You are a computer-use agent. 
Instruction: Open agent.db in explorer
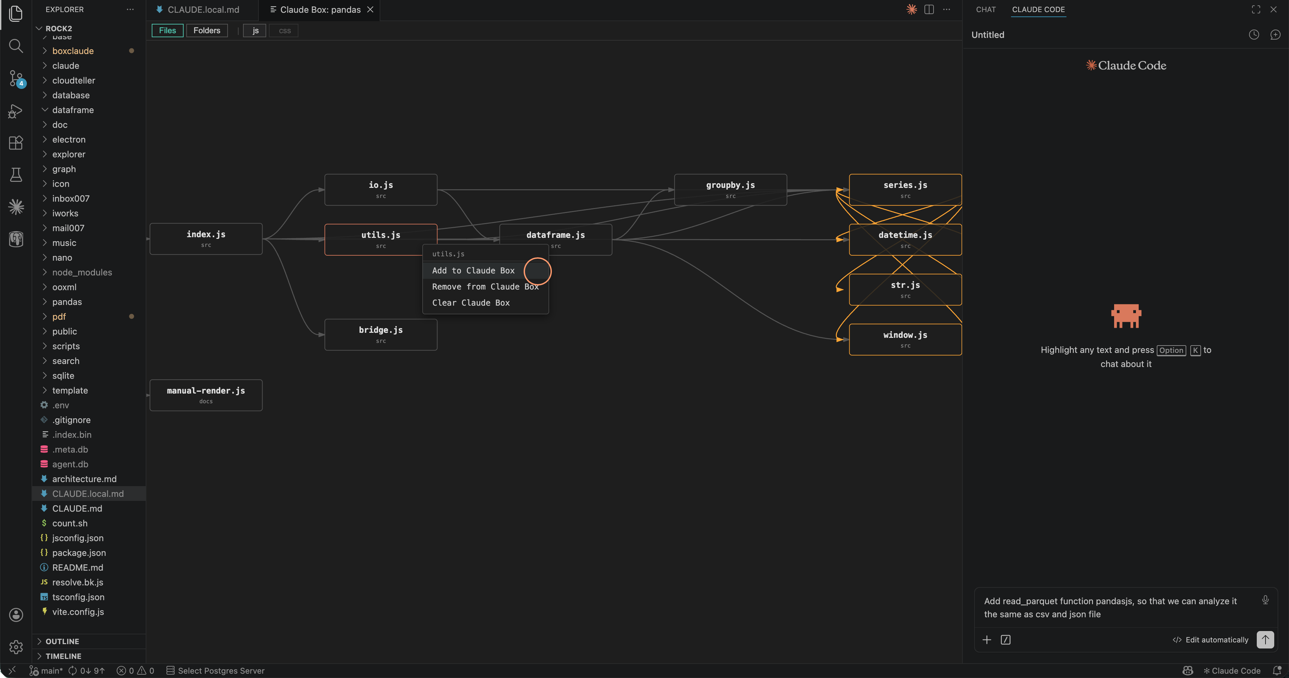pyautogui.click(x=89, y=465)
